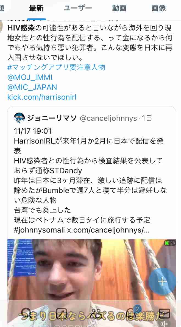Screen dimensions: 181x327
Task: Tap the green Kick logo badge on video
Action: [167, 243]
